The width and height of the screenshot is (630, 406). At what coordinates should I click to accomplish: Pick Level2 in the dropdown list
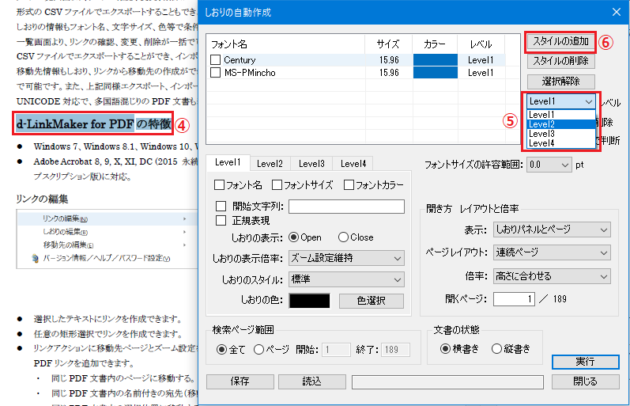[561, 124]
